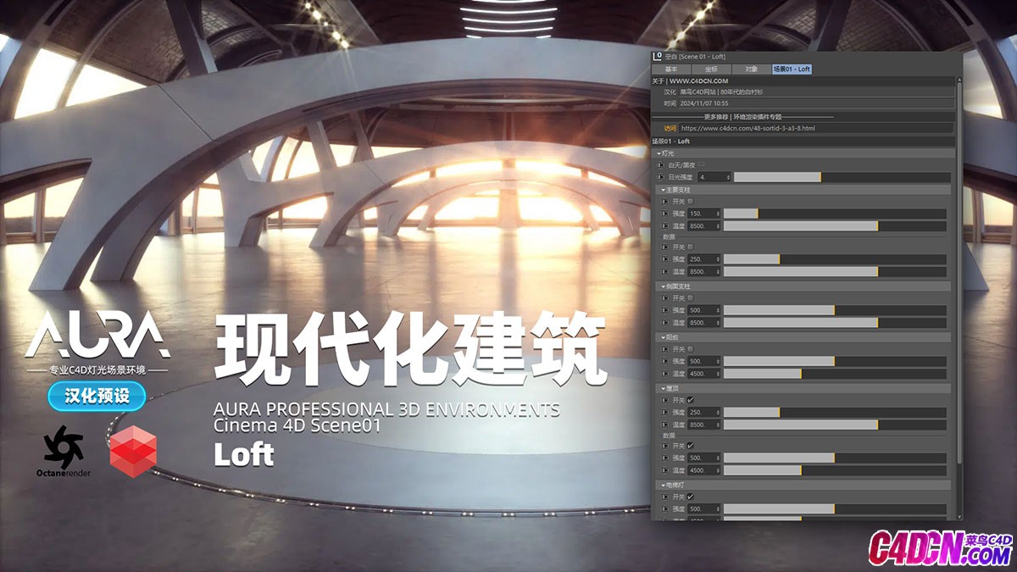
Task: Select the 对象 tab
Action: click(x=751, y=69)
